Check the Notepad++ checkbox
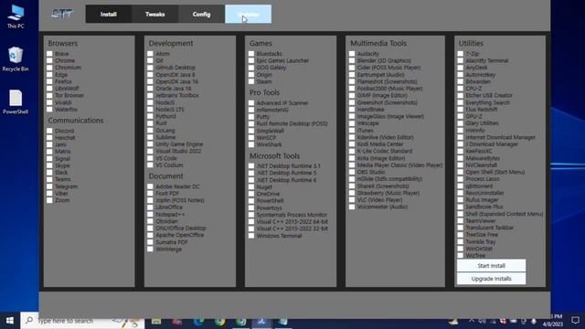Image resolution: width=585 pixels, height=329 pixels. (x=150, y=214)
